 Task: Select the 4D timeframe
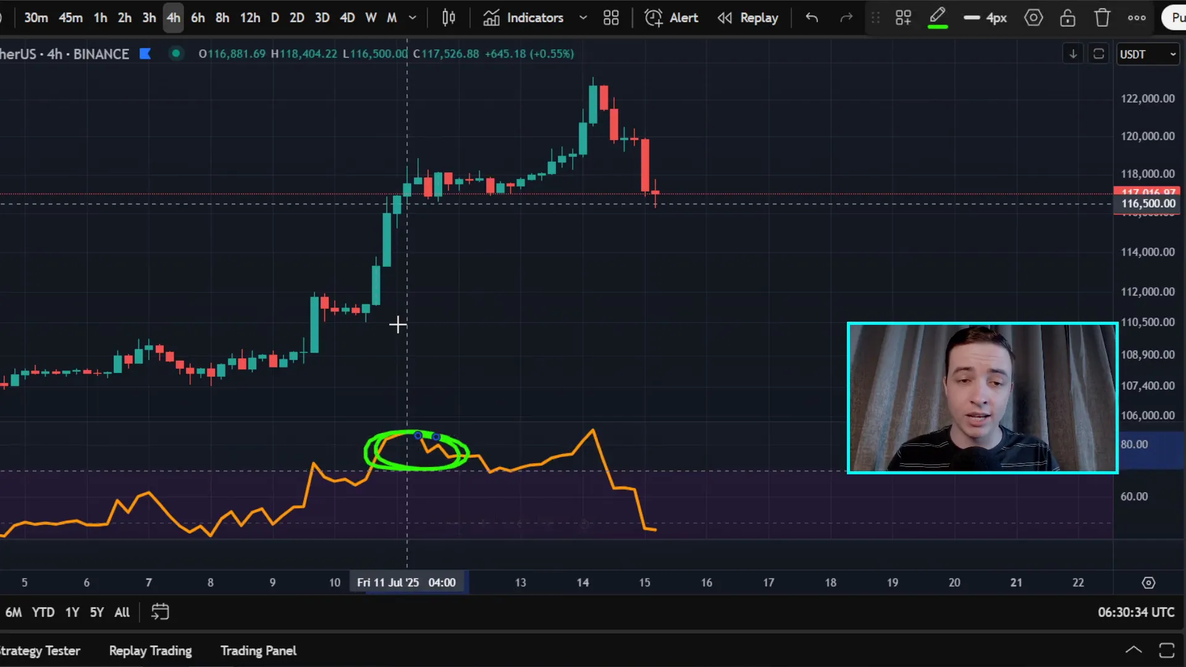[x=347, y=18]
